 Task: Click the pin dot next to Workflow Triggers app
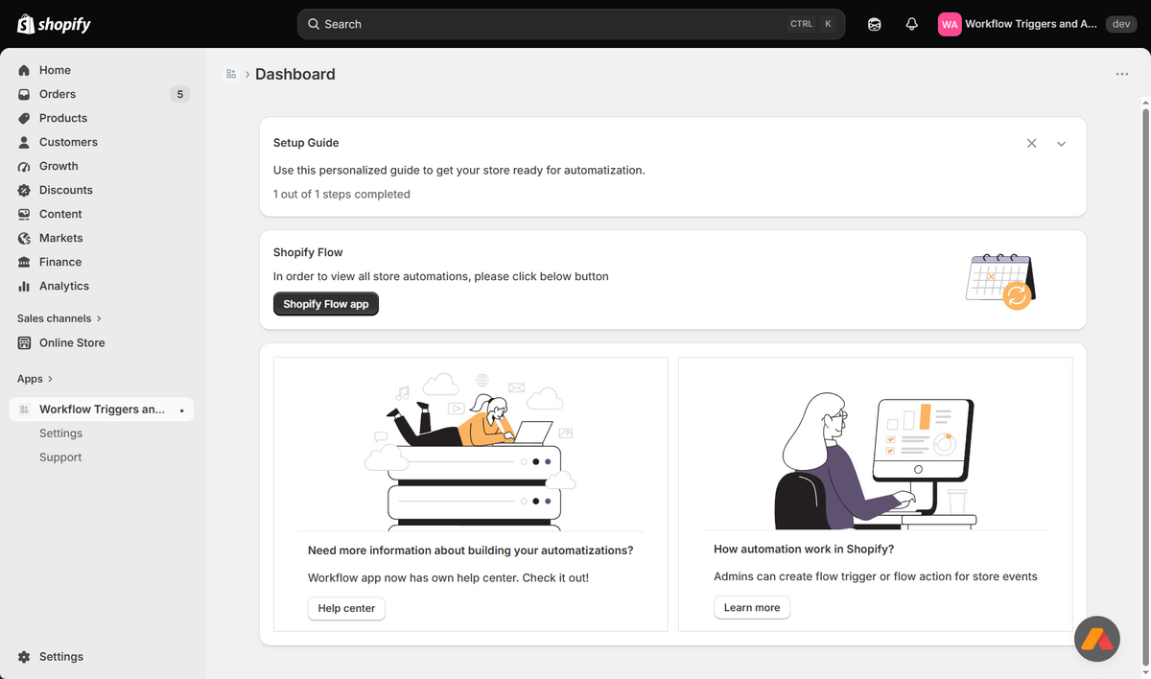[181, 410]
